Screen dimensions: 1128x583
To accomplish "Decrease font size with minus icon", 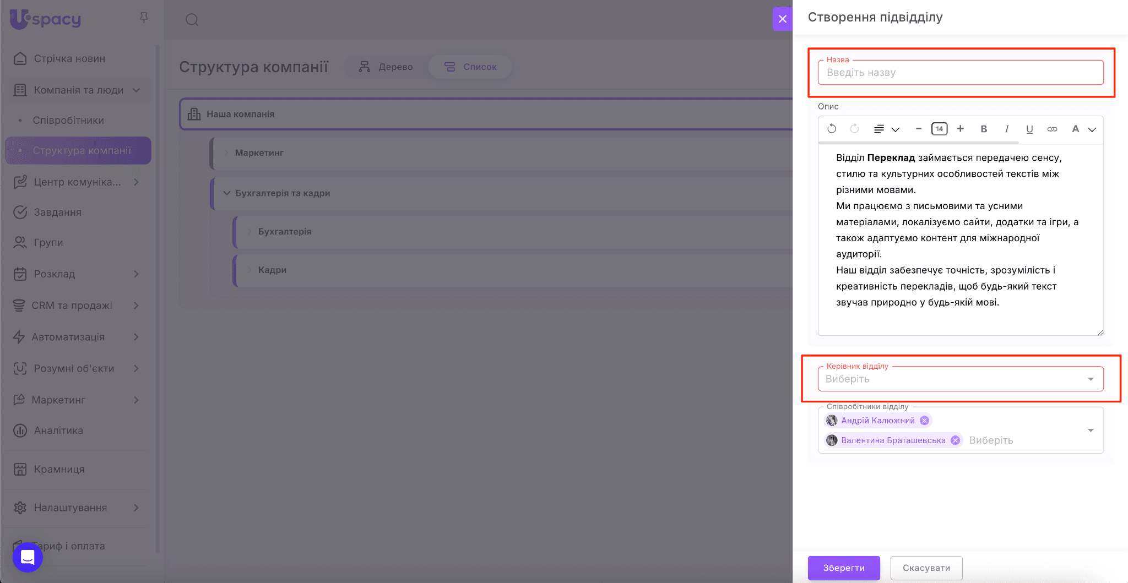I will pyautogui.click(x=918, y=129).
